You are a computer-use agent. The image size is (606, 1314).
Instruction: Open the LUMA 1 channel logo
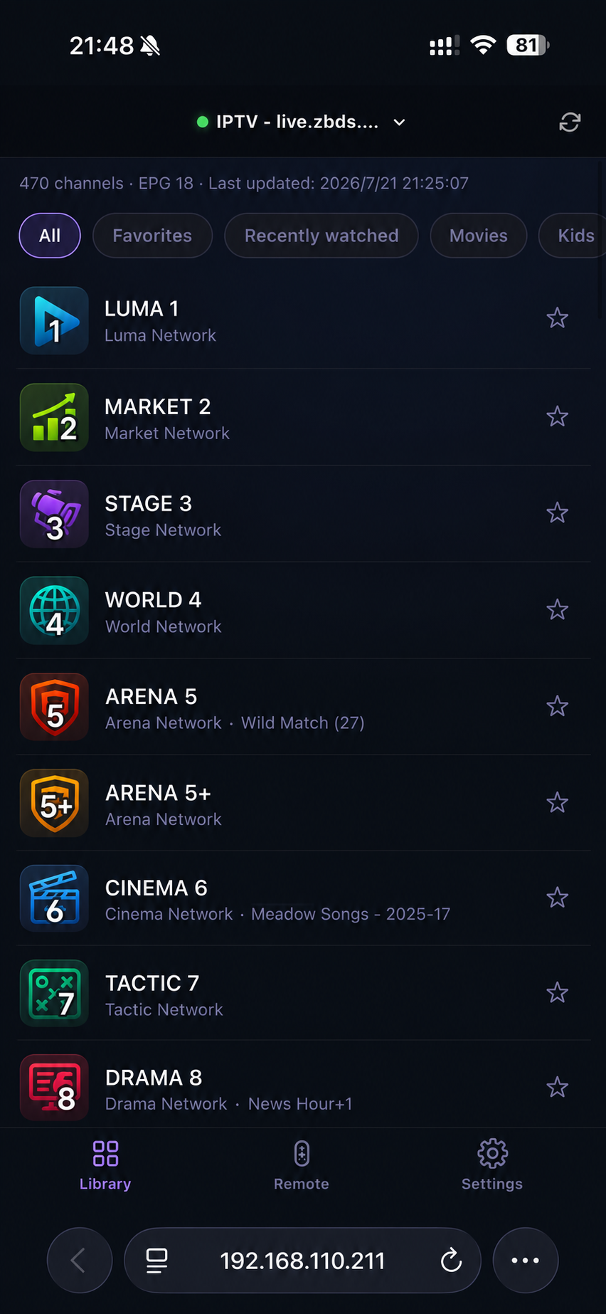click(x=54, y=320)
